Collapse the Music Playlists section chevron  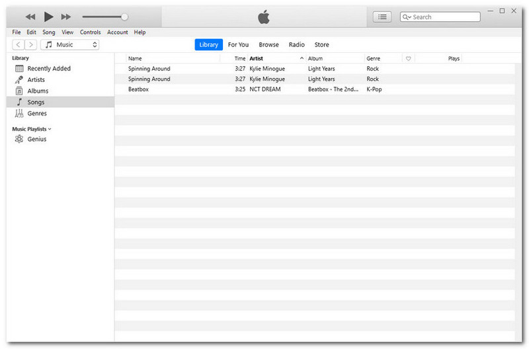pyautogui.click(x=50, y=129)
